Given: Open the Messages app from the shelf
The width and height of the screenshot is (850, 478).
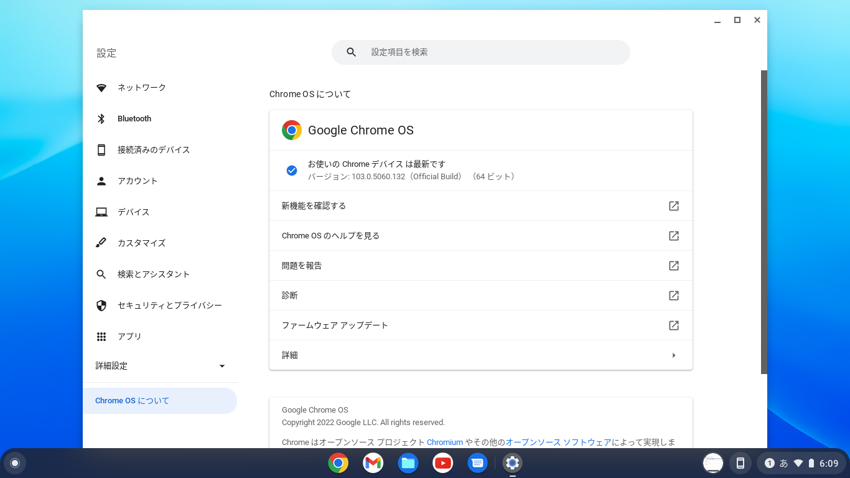Looking at the screenshot, I should click(x=478, y=463).
